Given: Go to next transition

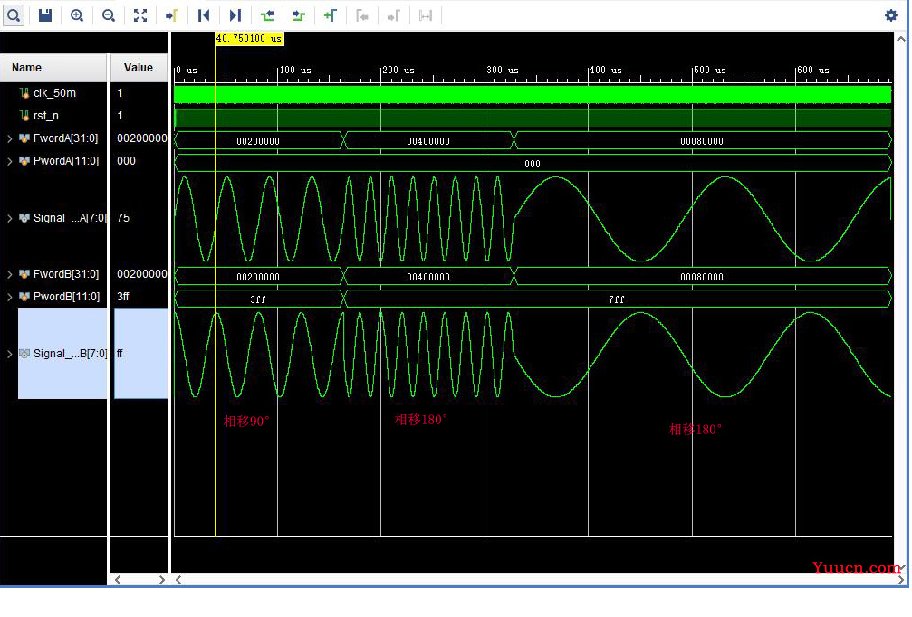Looking at the screenshot, I should click(x=298, y=15).
